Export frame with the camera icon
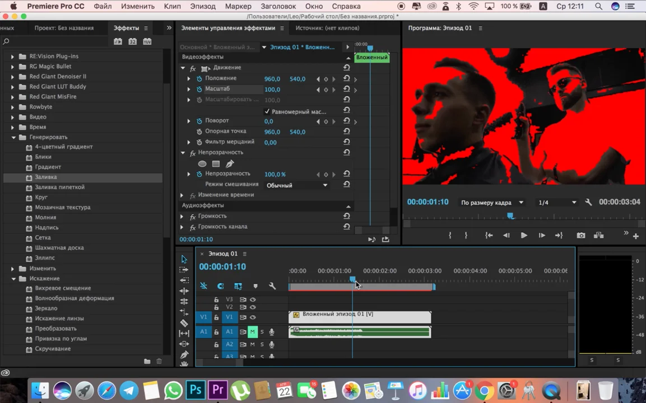Screen dimensions: 646x403 pyautogui.click(x=581, y=236)
